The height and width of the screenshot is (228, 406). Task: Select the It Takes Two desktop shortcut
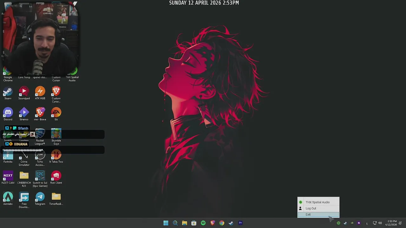click(56, 157)
